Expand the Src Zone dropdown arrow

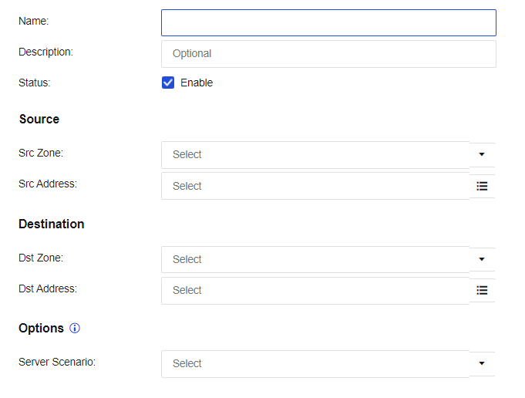[x=482, y=154]
